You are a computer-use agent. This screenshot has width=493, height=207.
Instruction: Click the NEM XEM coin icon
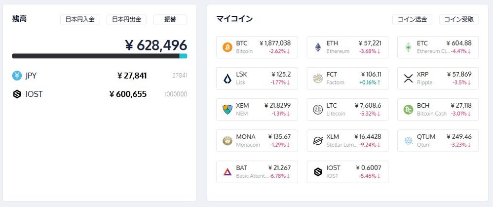tap(228, 109)
